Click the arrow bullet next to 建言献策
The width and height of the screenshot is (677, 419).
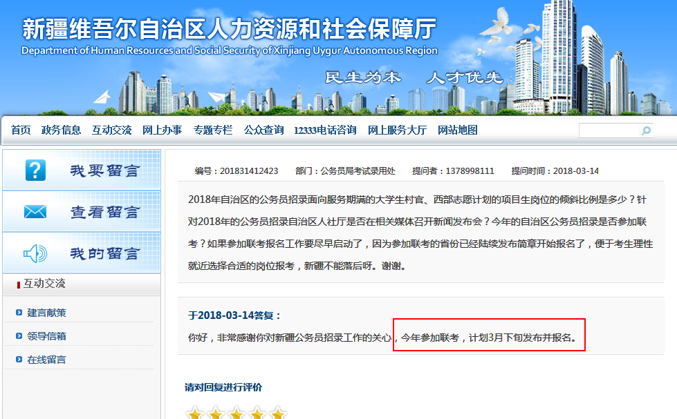19,313
